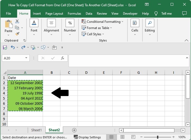191x140 pixels.
Task: Click the Display Settings label
Action: point(90,137)
